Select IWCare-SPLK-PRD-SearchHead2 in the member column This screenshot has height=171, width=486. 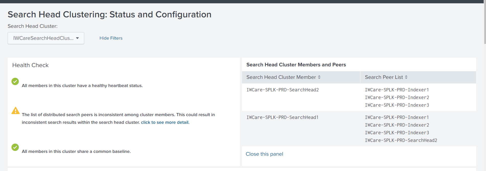(x=282, y=90)
